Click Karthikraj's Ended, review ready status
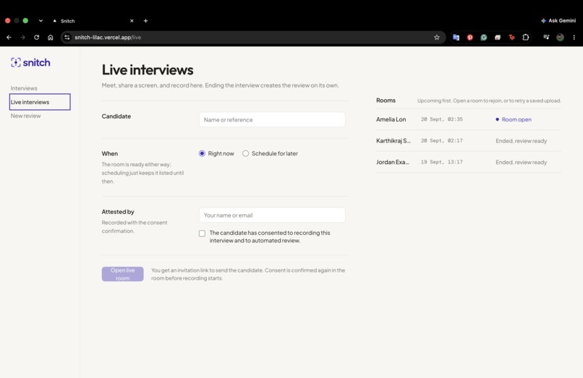Screen dimensions: 583x378 tap(522, 141)
